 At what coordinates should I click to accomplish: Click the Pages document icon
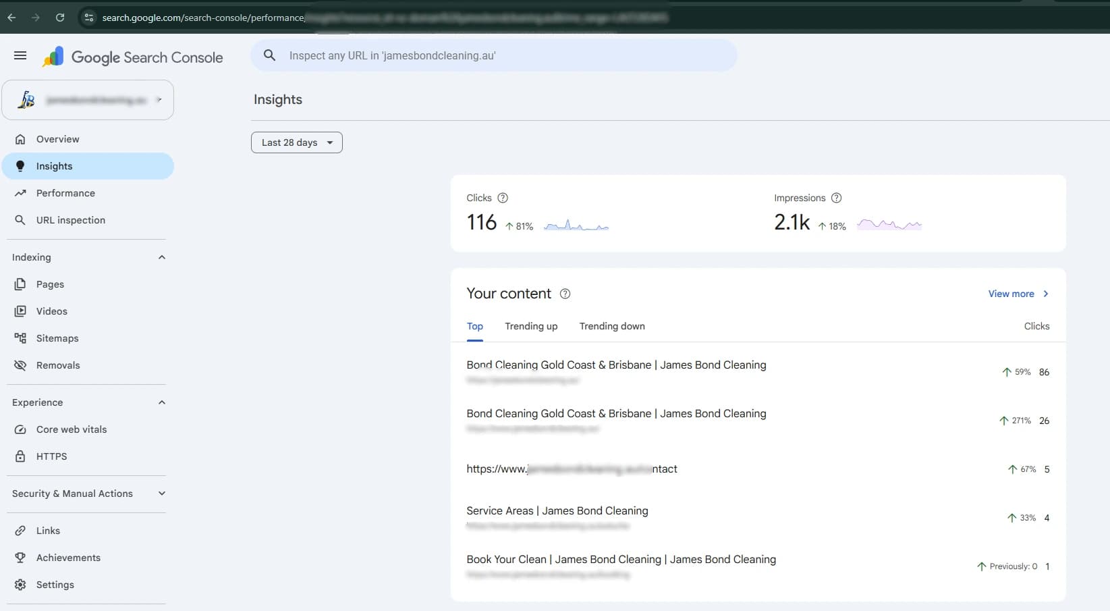pos(20,284)
